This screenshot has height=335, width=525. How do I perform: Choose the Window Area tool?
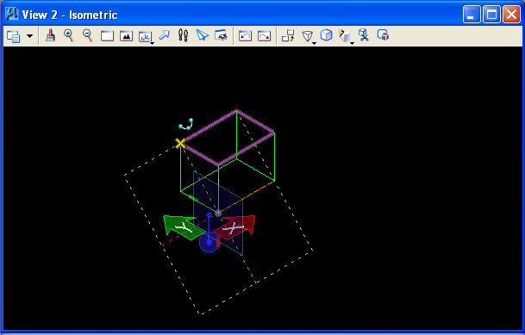pyautogui.click(x=107, y=36)
